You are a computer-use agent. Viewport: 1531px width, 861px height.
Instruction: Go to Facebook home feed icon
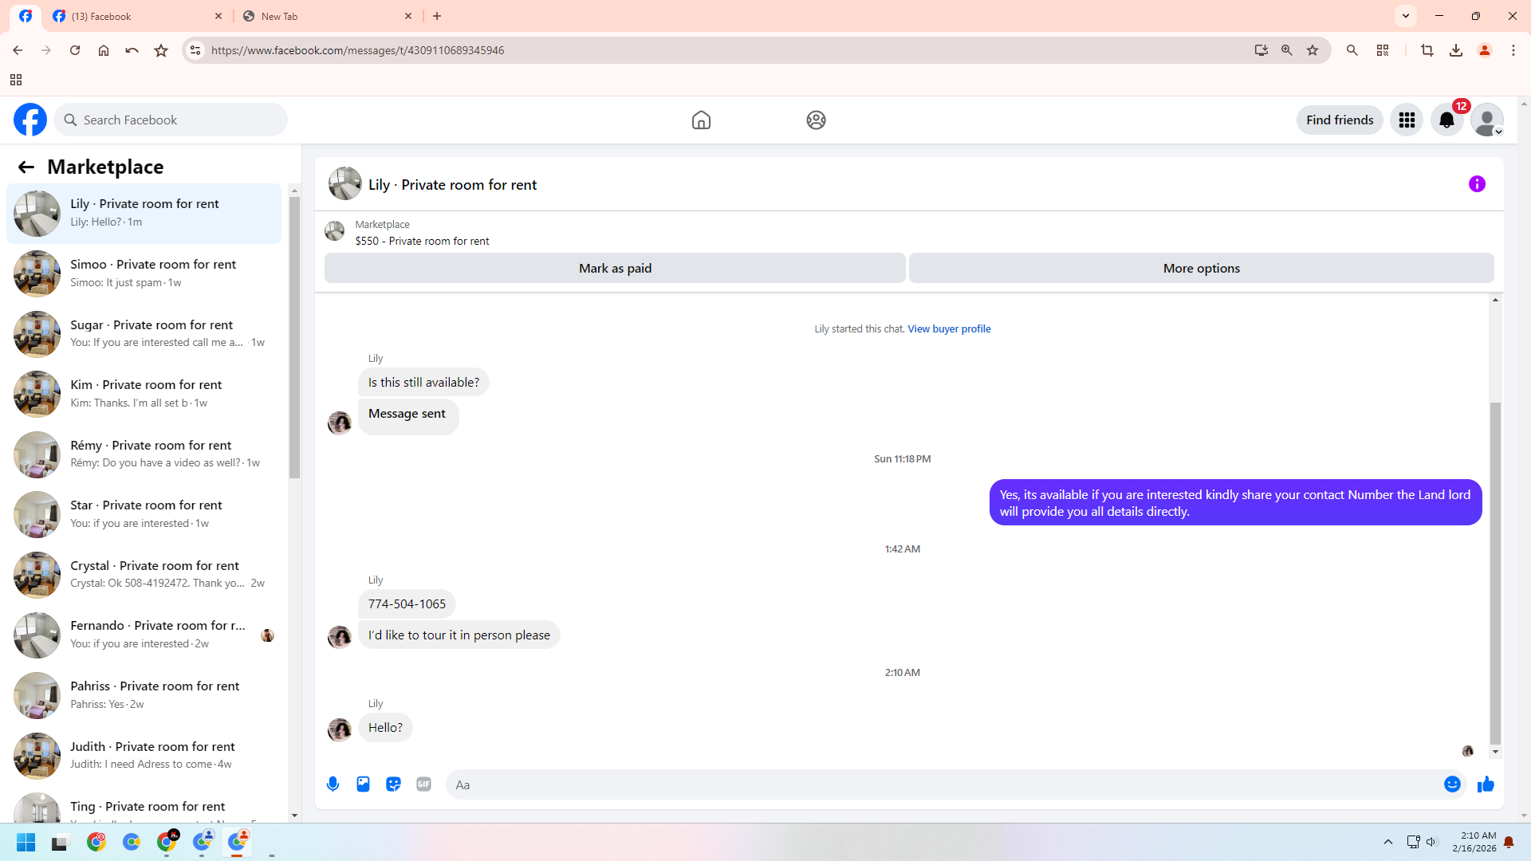[x=701, y=120]
